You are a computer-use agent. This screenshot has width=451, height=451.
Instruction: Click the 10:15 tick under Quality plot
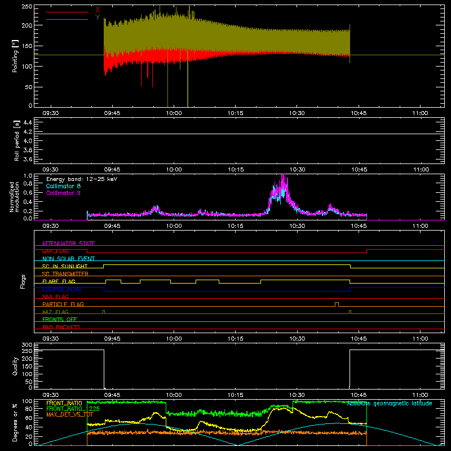[235, 395]
